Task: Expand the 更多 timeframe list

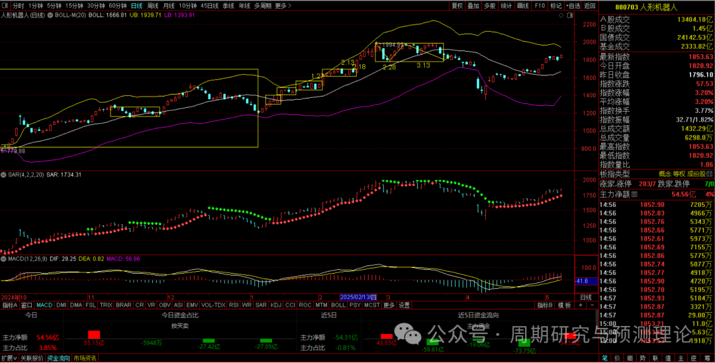Action: pyautogui.click(x=283, y=5)
